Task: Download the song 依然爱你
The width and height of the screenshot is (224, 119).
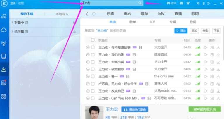Action: coord(218,69)
